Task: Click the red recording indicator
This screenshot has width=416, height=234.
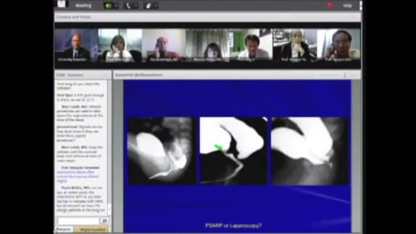Action: point(330,6)
